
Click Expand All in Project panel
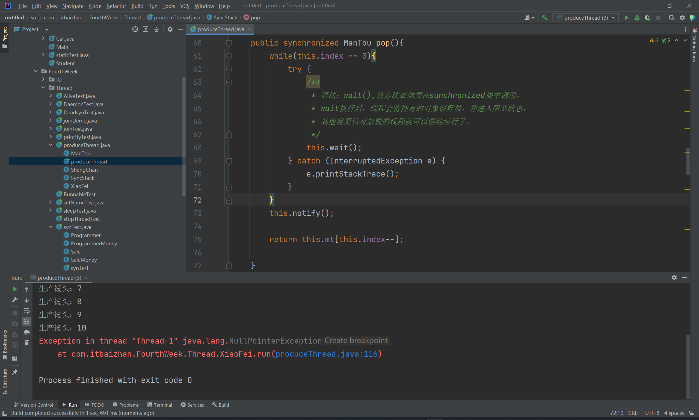point(146,29)
